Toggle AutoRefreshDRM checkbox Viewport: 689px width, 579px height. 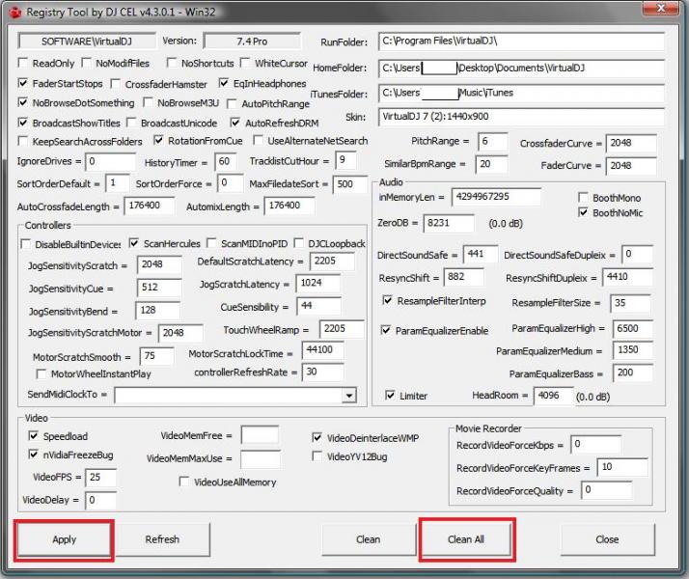click(235, 123)
